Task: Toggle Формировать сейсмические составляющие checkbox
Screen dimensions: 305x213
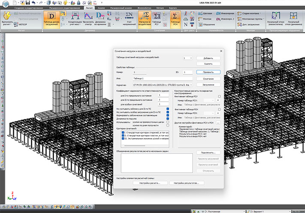Action: point(168,115)
